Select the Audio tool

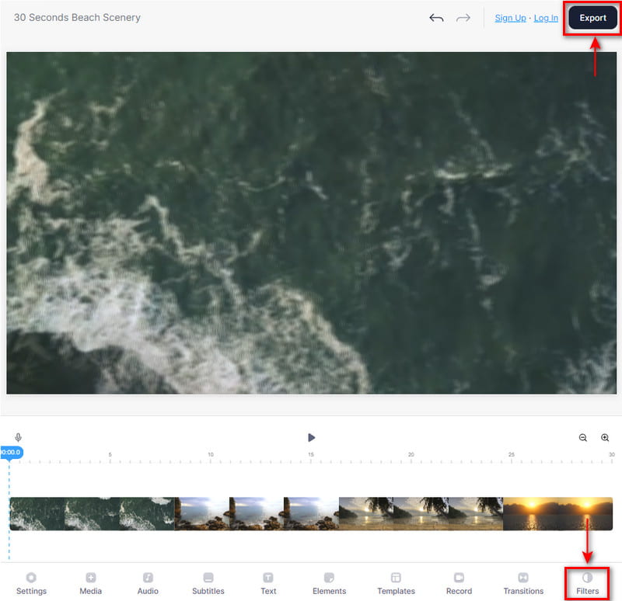point(147,583)
